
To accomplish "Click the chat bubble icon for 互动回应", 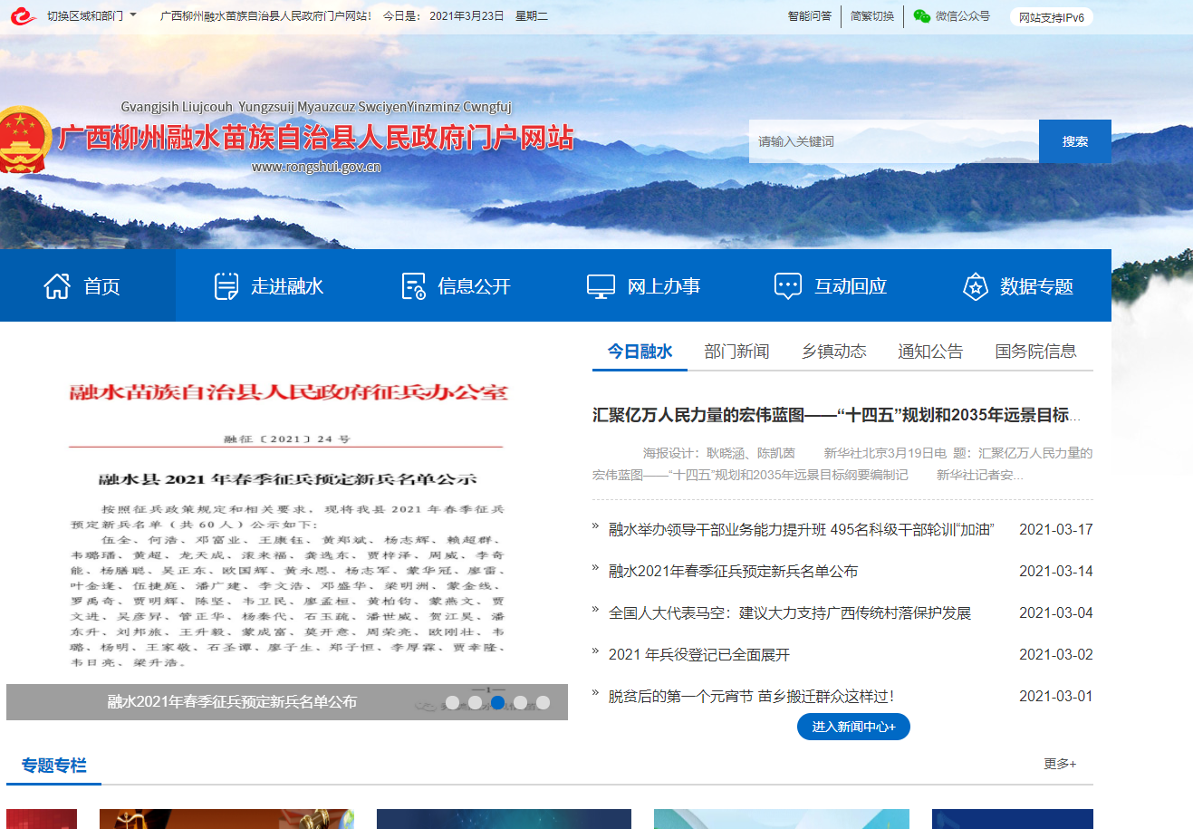I will pyautogui.click(x=787, y=286).
